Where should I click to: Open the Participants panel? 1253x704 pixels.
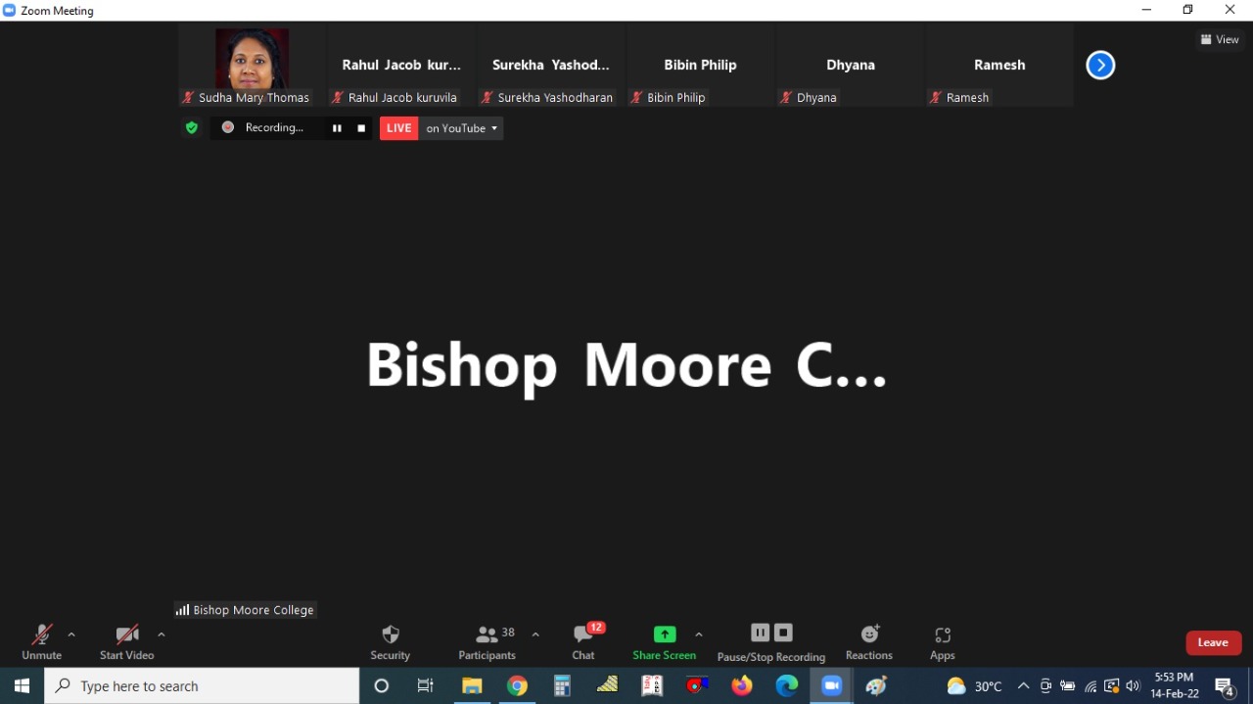pyautogui.click(x=487, y=642)
